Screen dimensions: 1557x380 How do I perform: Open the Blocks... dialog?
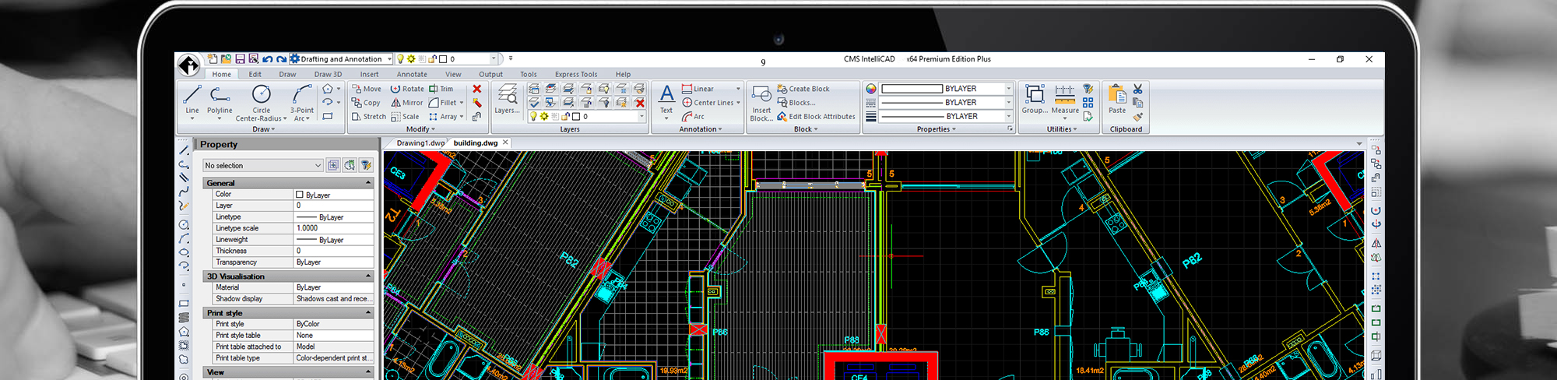click(x=796, y=103)
